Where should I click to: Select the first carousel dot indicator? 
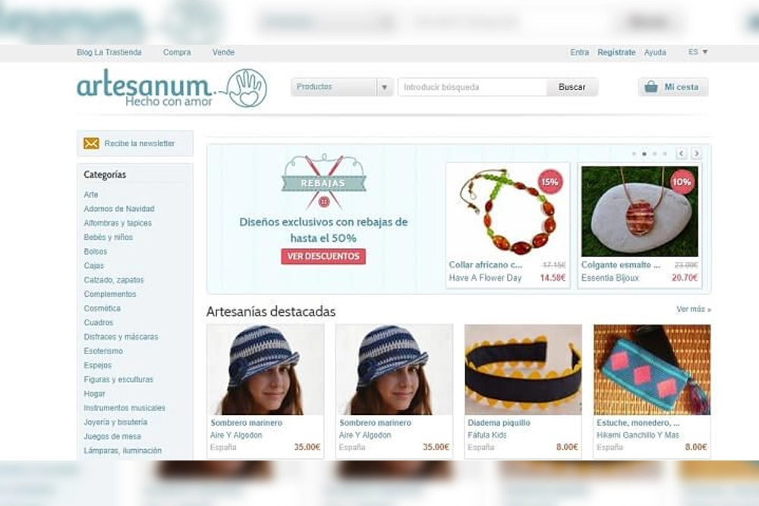click(x=634, y=154)
